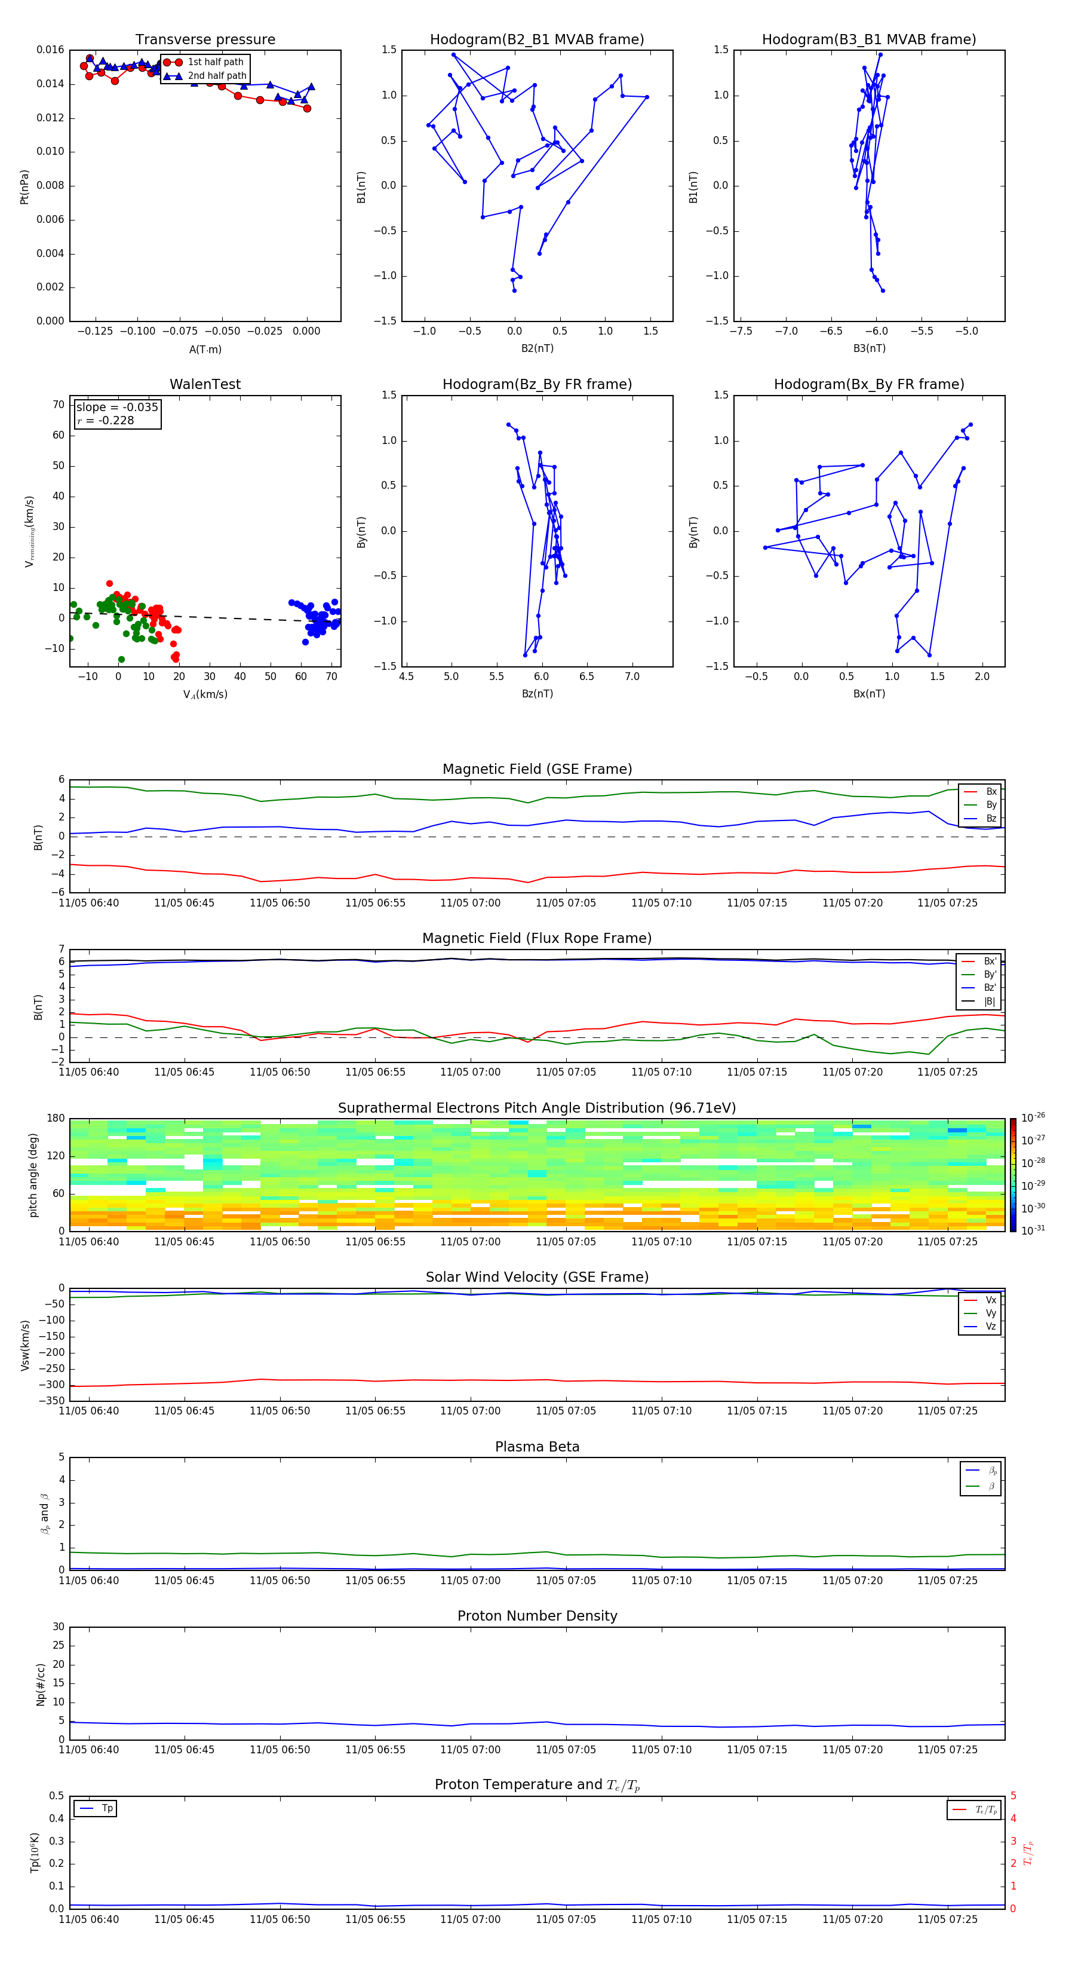The image size is (1075, 1972).
Task: Click the 'B2(nT)' axis label
Action: coord(537,348)
